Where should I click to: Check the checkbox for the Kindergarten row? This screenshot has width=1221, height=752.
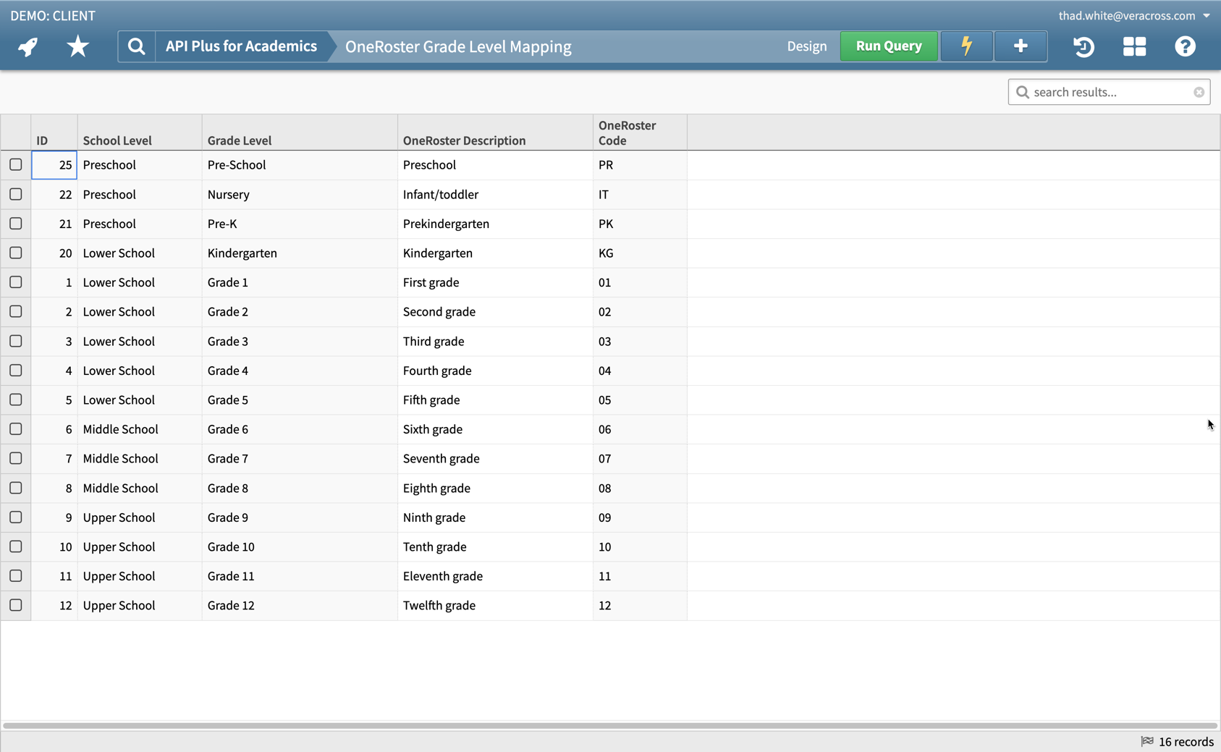pyautogui.click(x=16, y=253)
